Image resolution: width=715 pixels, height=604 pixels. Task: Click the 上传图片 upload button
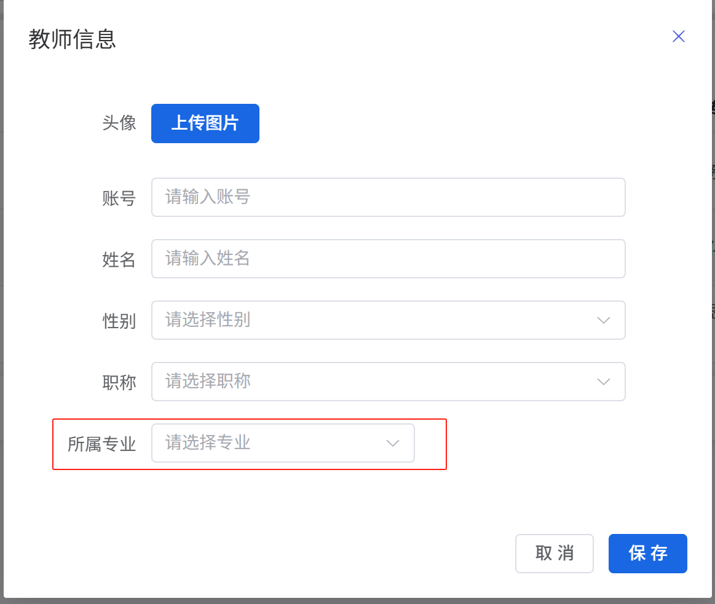coord(205,124)
